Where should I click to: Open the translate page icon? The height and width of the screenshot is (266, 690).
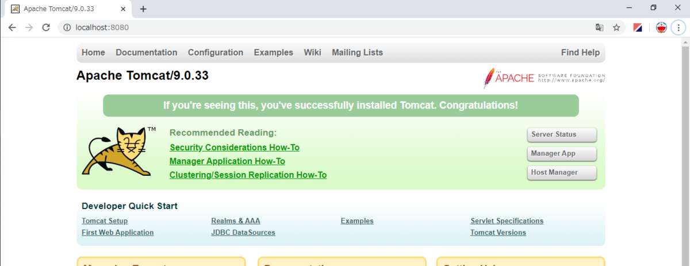pos(600,28)
